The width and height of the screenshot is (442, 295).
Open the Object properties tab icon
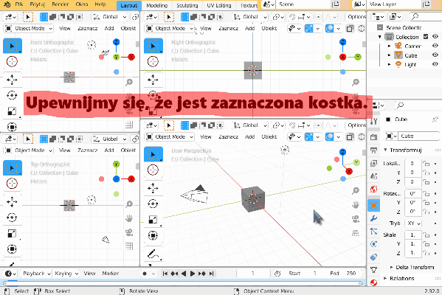click(x=374, y=205)
